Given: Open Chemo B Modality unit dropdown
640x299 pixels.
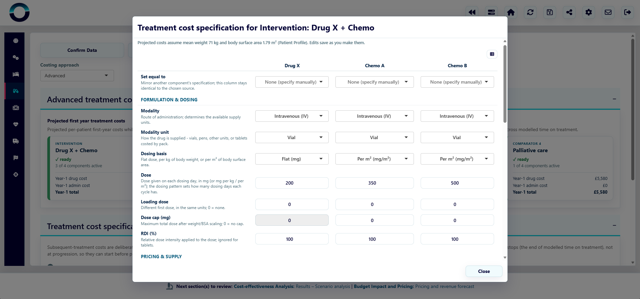Looking at the screenshot, I should pos(457,137).
